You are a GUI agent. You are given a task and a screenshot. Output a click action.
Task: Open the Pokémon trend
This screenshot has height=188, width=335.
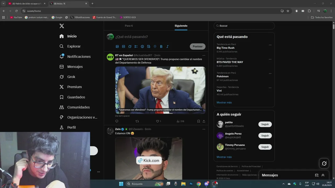click(222, 77)
